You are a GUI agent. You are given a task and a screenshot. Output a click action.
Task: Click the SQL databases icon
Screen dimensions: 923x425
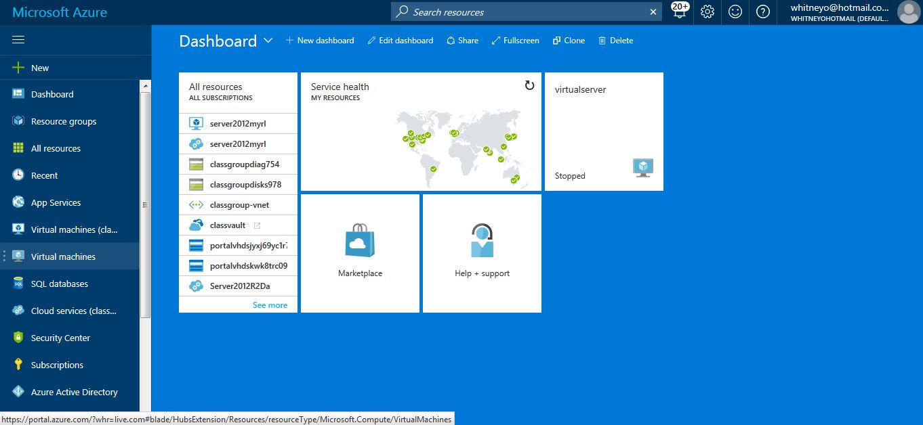(18, 284)
